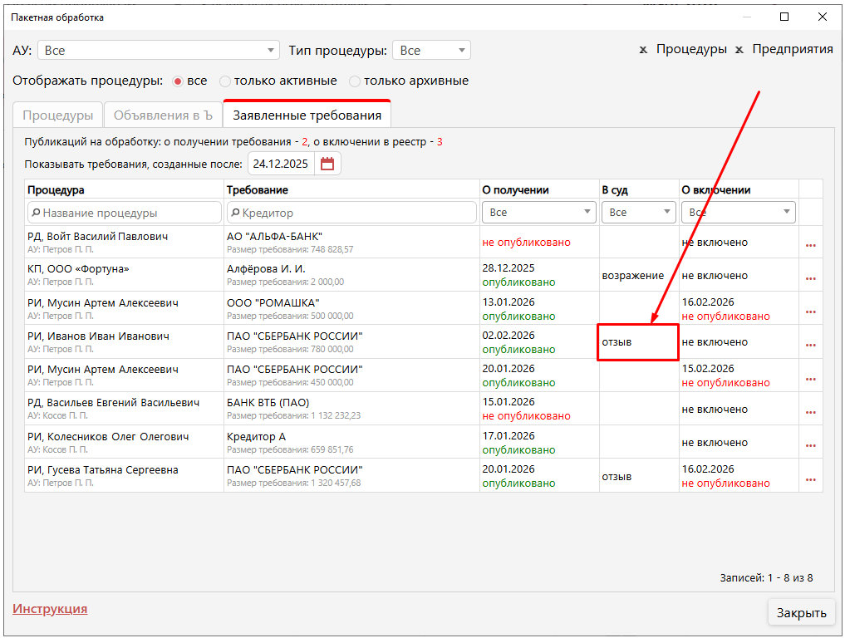Click three-dots menu for Гусева Татьяна Сергеевна row

click(x=810, y=479)
